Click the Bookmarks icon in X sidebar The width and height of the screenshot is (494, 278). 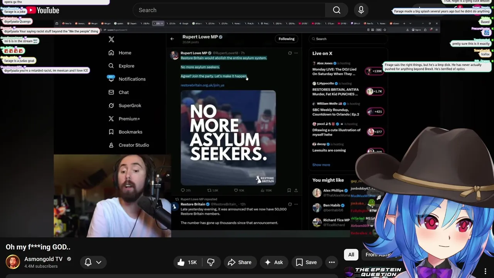click(111, 132)
